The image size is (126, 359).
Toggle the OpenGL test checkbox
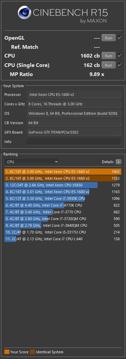pos(120,38)
